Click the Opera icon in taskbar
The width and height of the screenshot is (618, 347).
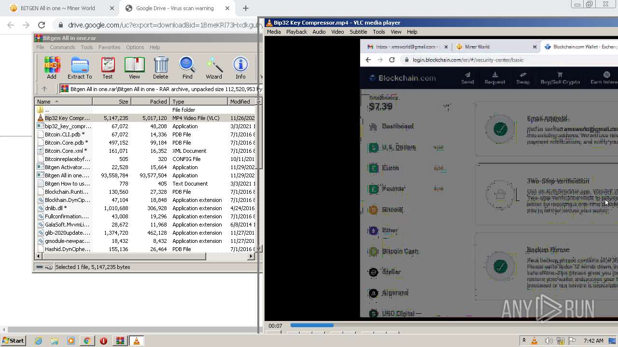(103, 341)
